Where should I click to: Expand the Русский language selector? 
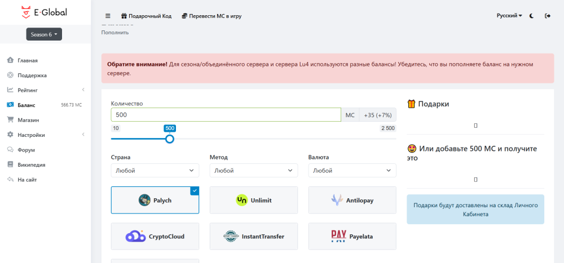pos(509,16)
